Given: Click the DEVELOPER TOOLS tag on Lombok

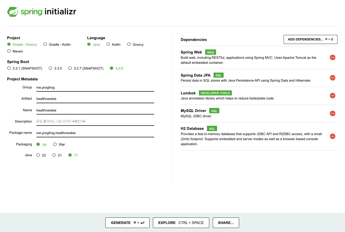Looking at the screenshot, I should pos(215,93).
